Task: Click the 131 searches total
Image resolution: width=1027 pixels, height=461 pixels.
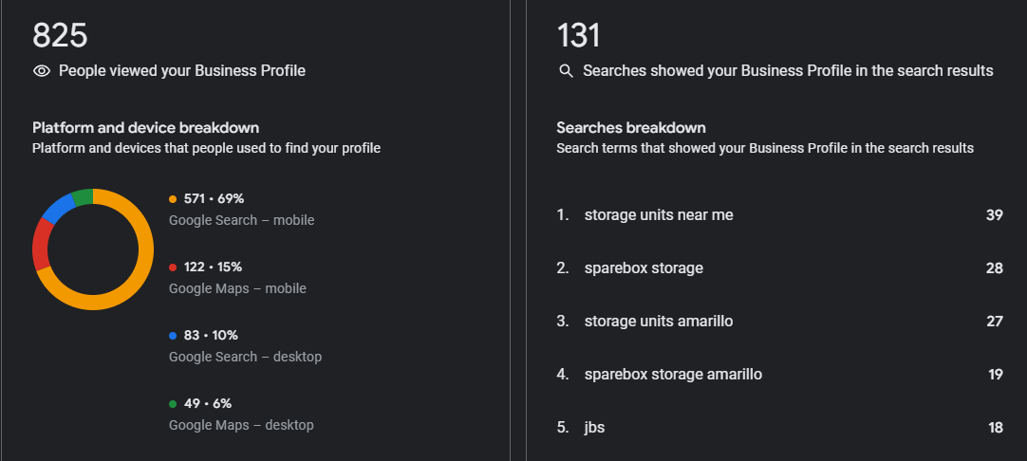Action: [x=579, y=36]
